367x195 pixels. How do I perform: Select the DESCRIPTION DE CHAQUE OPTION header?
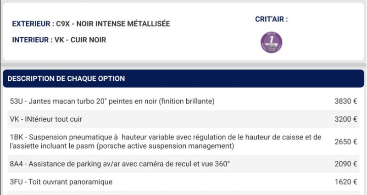[x=183, y=78]
